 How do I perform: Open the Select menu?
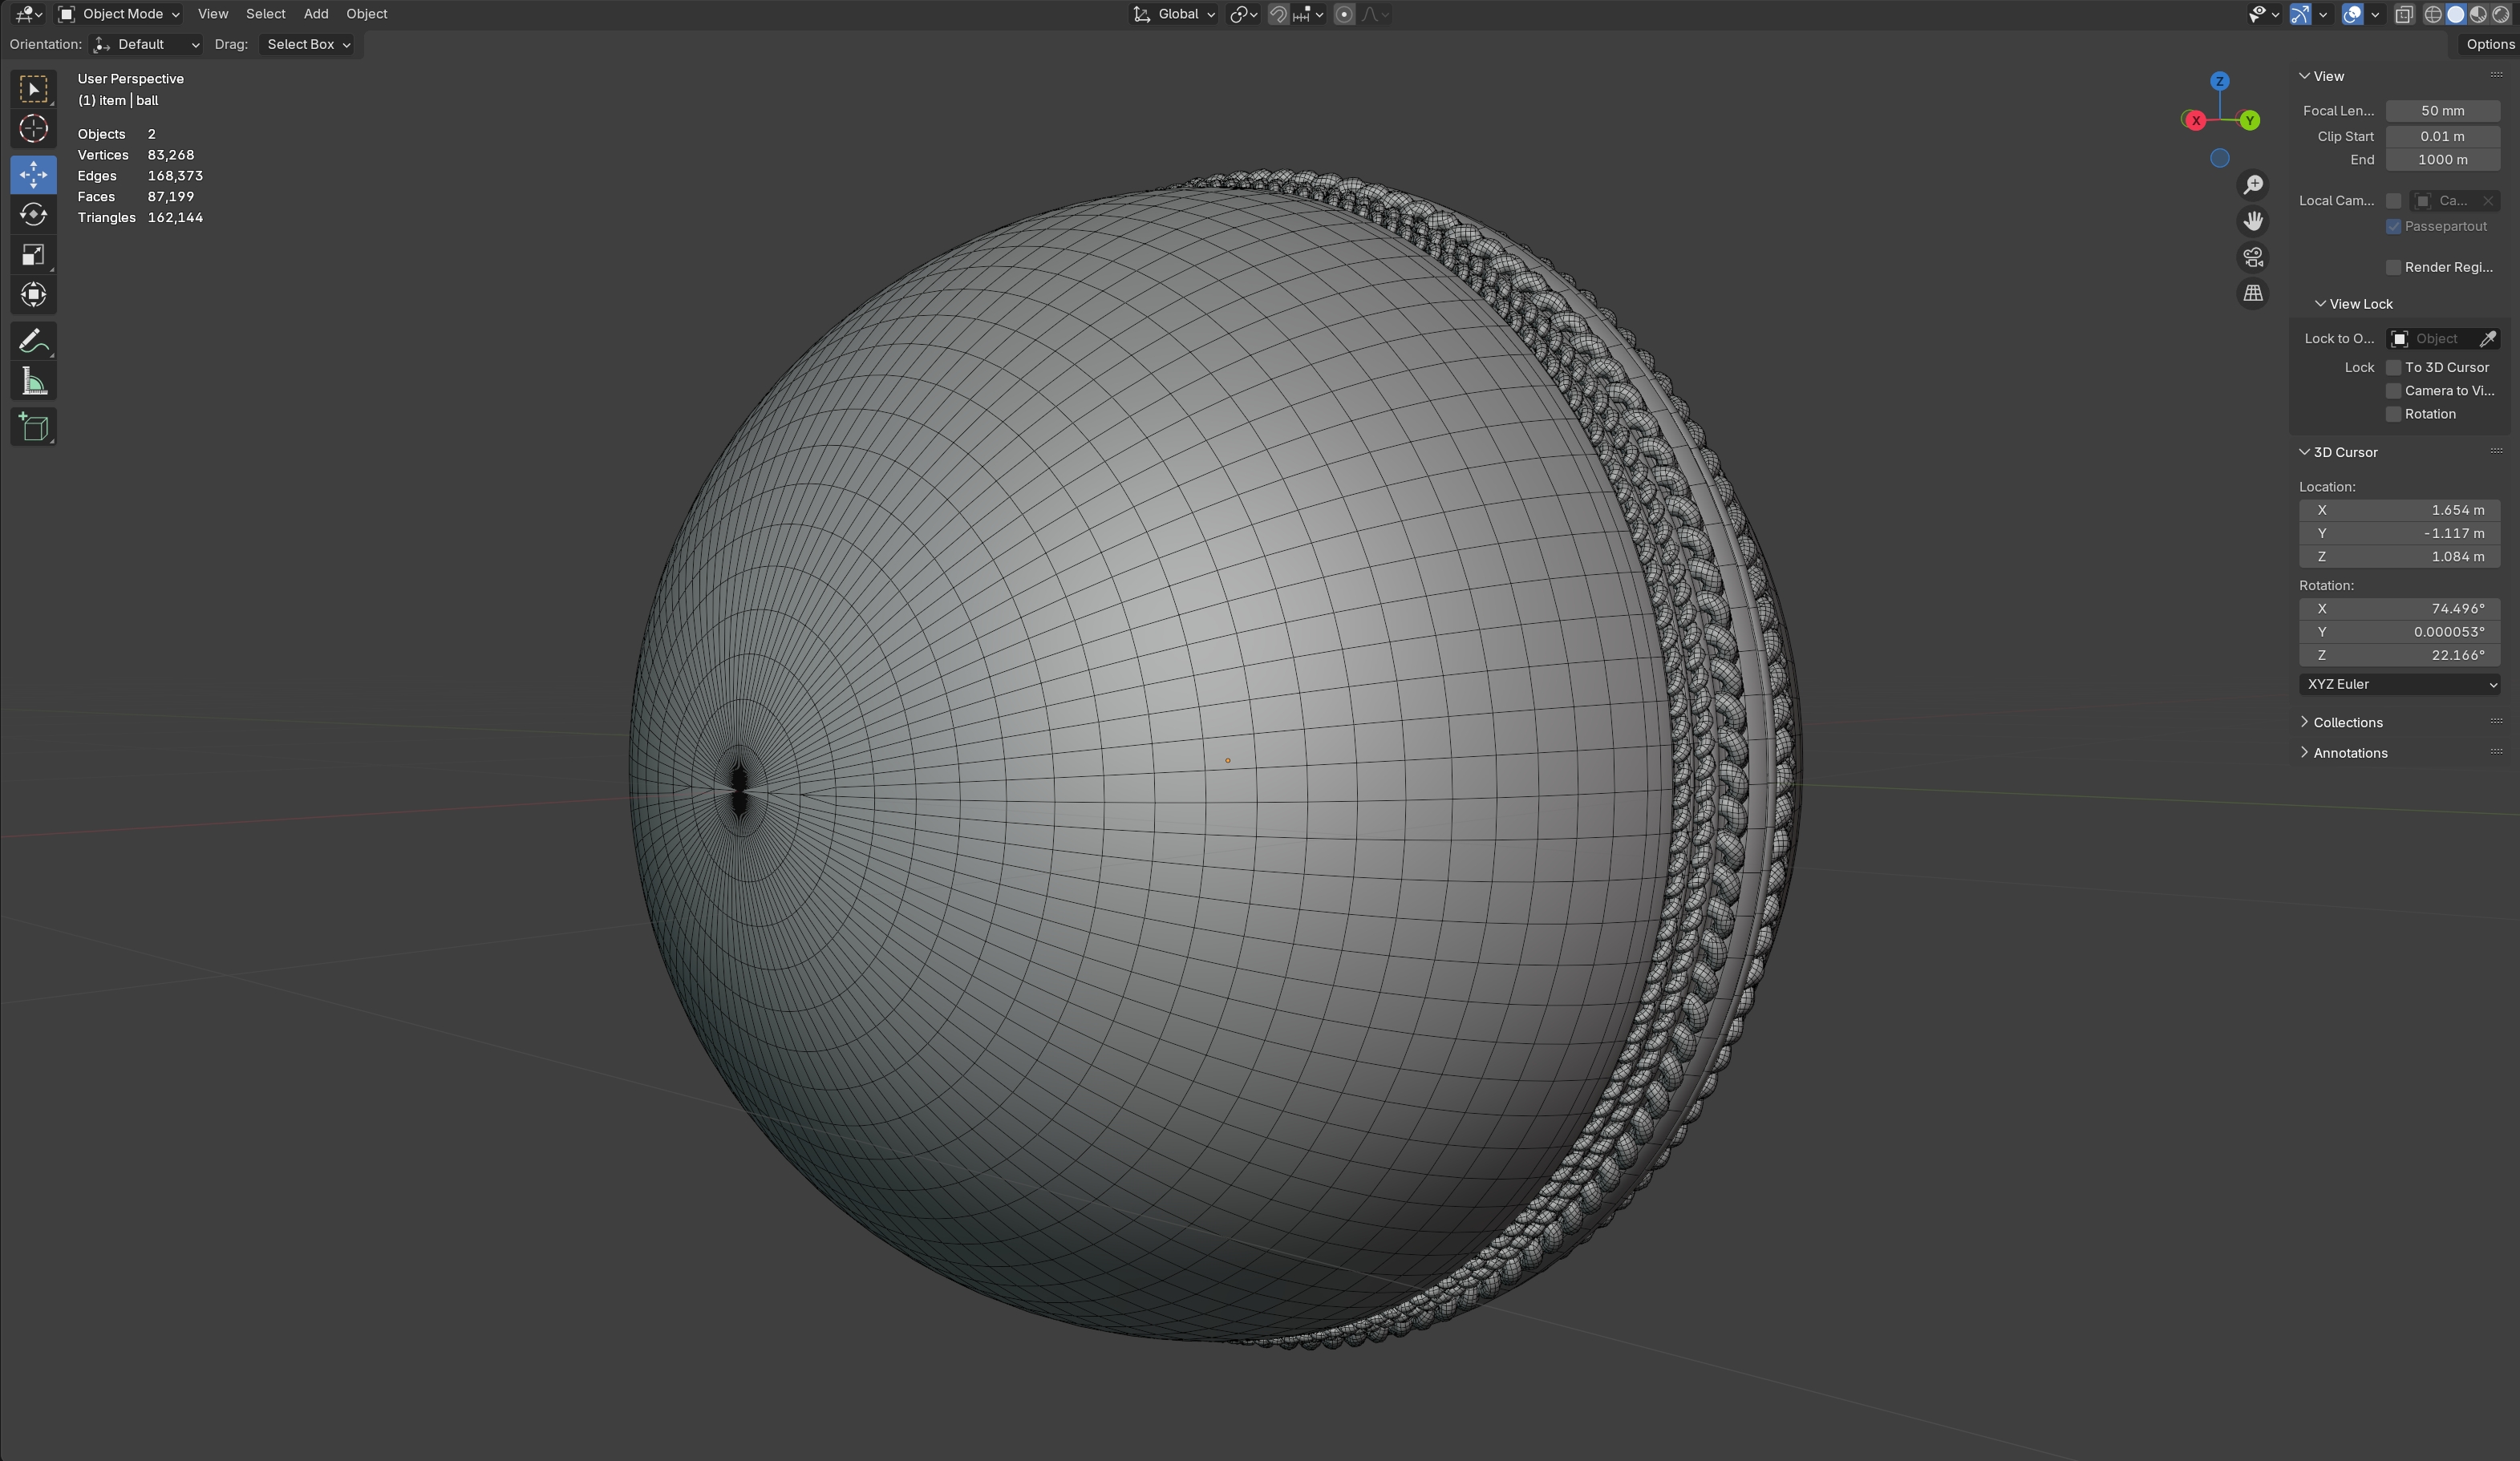point(265,14)
